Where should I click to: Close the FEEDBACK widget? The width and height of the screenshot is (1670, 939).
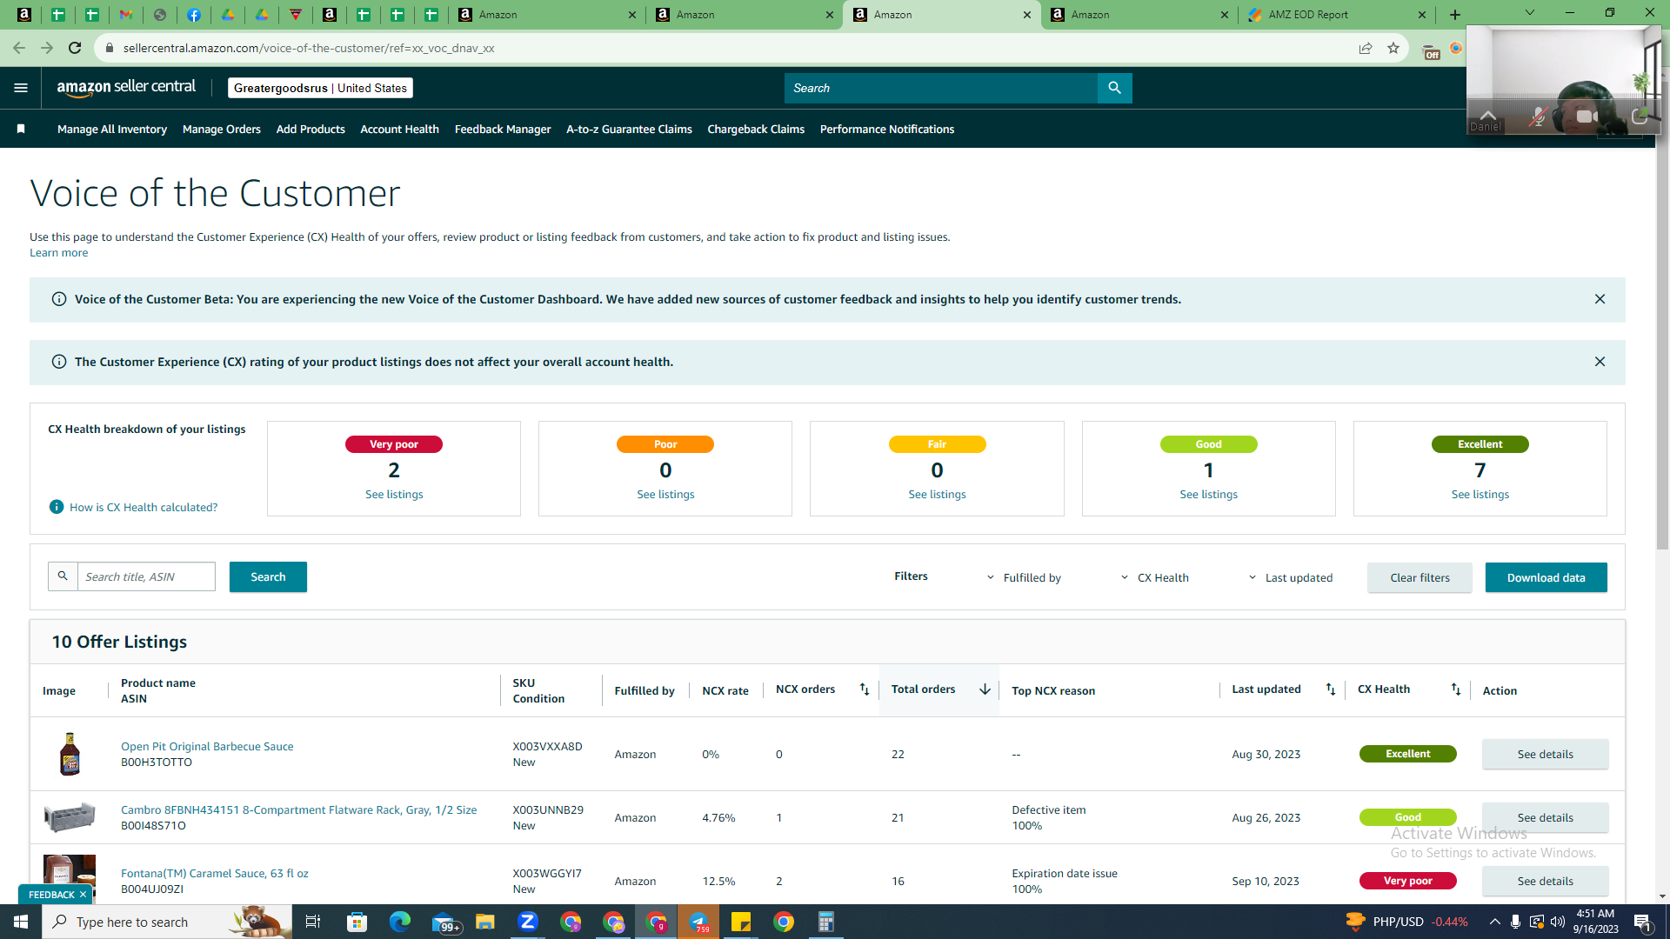83,895
